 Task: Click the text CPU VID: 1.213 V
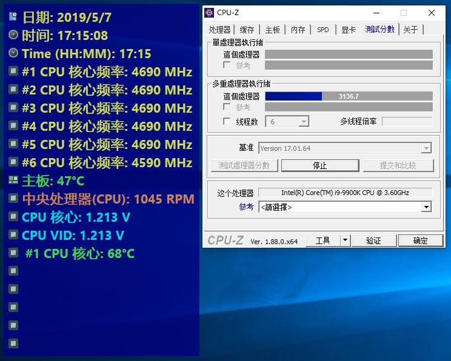(73, 236)
